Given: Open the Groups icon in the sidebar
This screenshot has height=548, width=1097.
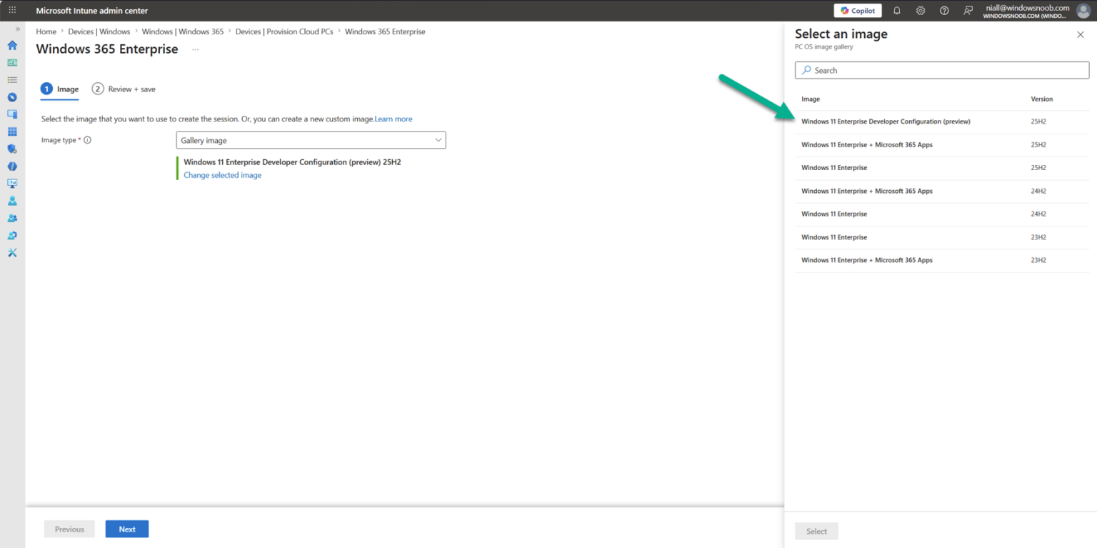Looking at the screenshot, I should 12,219.
